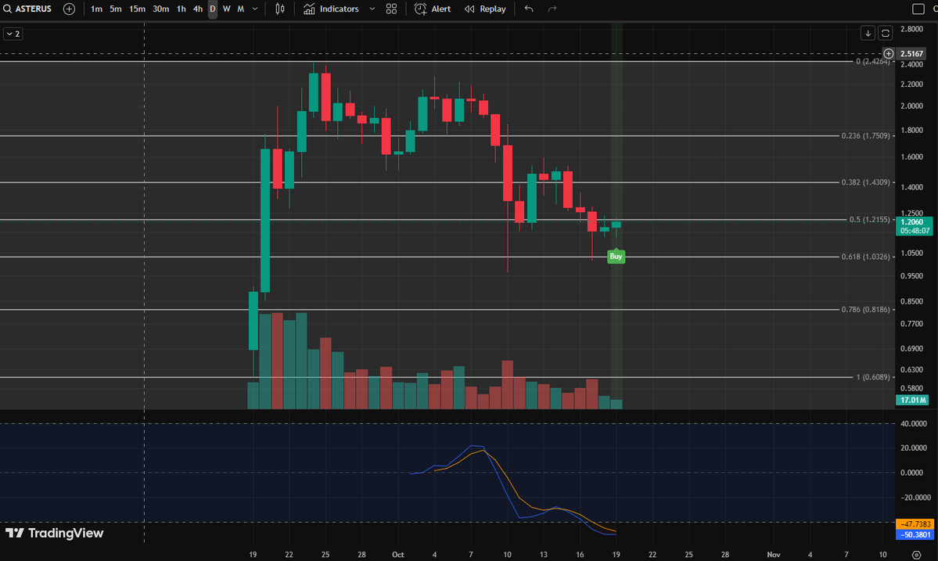Image resolution: width=938 pixels, height=561 pixels.
Task: Select the 1 (0.6089) Fibonacci label
Action: click(873, 377)
